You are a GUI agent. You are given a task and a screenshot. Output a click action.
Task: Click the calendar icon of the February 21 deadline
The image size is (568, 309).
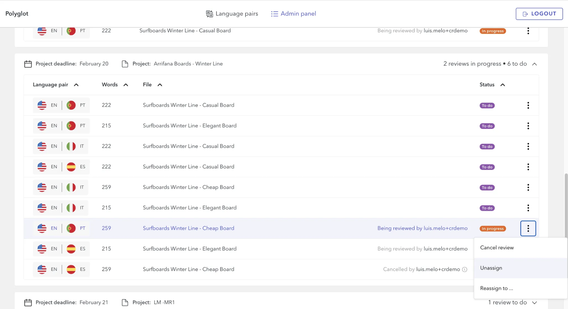(x=28, y=303)
